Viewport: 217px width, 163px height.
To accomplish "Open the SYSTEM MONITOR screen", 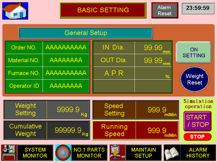I will coord(35,153).
